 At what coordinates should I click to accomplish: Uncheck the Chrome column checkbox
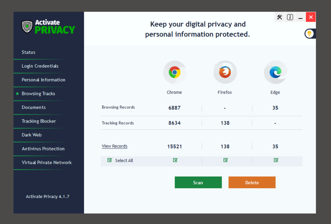click(x=175, y=160)
